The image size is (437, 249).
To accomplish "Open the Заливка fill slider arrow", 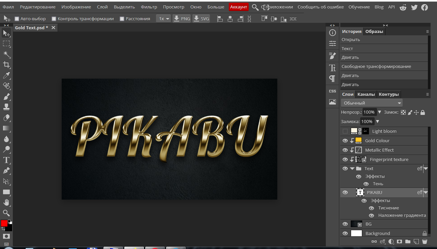I will (377, 121).
